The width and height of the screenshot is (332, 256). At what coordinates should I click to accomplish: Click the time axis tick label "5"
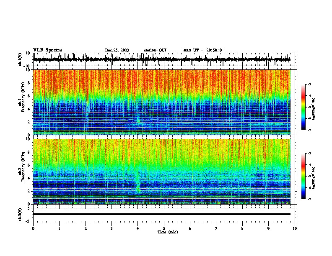click(x=164, y=228)
